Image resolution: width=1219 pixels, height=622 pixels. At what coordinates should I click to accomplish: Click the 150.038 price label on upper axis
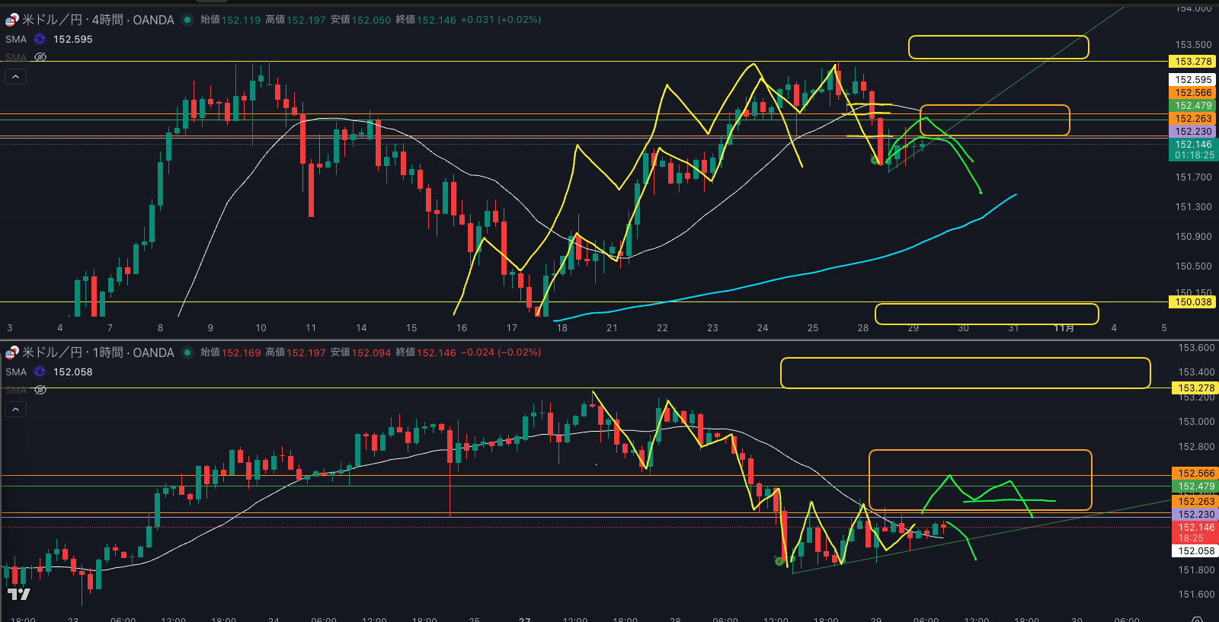pos(1192,302)
